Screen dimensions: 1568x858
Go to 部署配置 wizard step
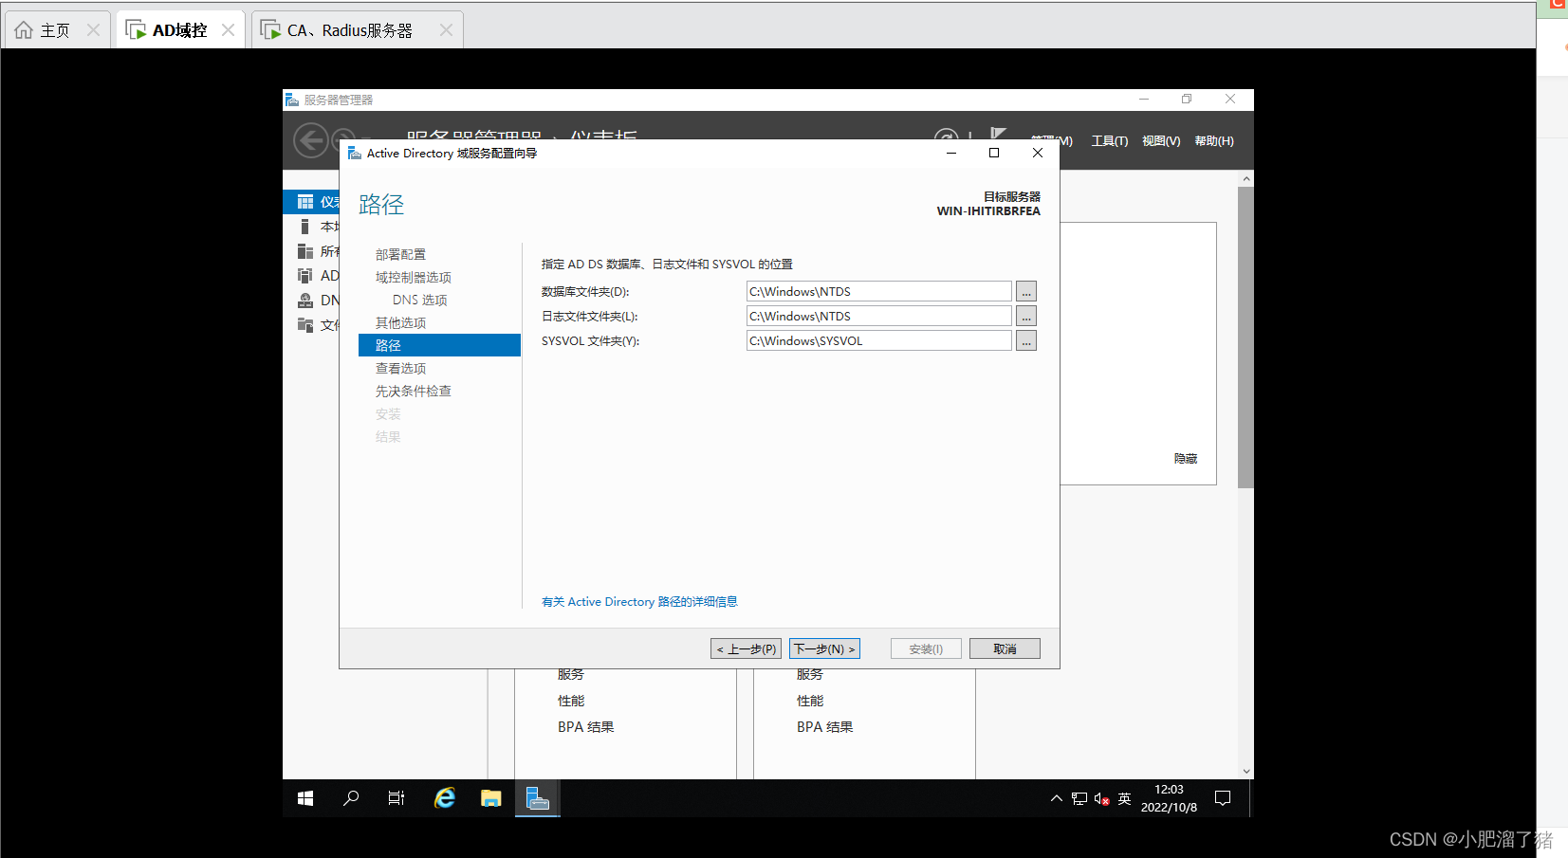(x=400, y=254)
